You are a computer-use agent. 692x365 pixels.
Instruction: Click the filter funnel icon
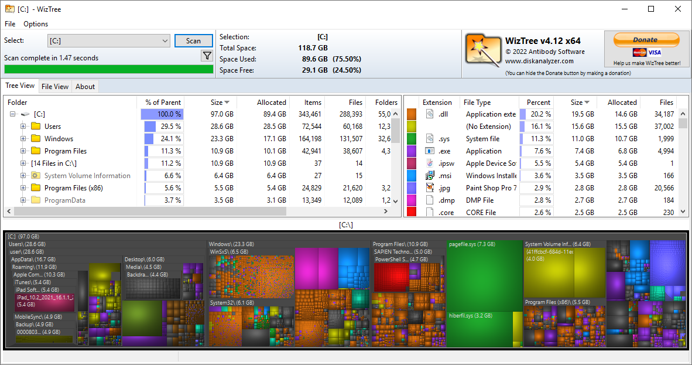click(x=207, y=55)
